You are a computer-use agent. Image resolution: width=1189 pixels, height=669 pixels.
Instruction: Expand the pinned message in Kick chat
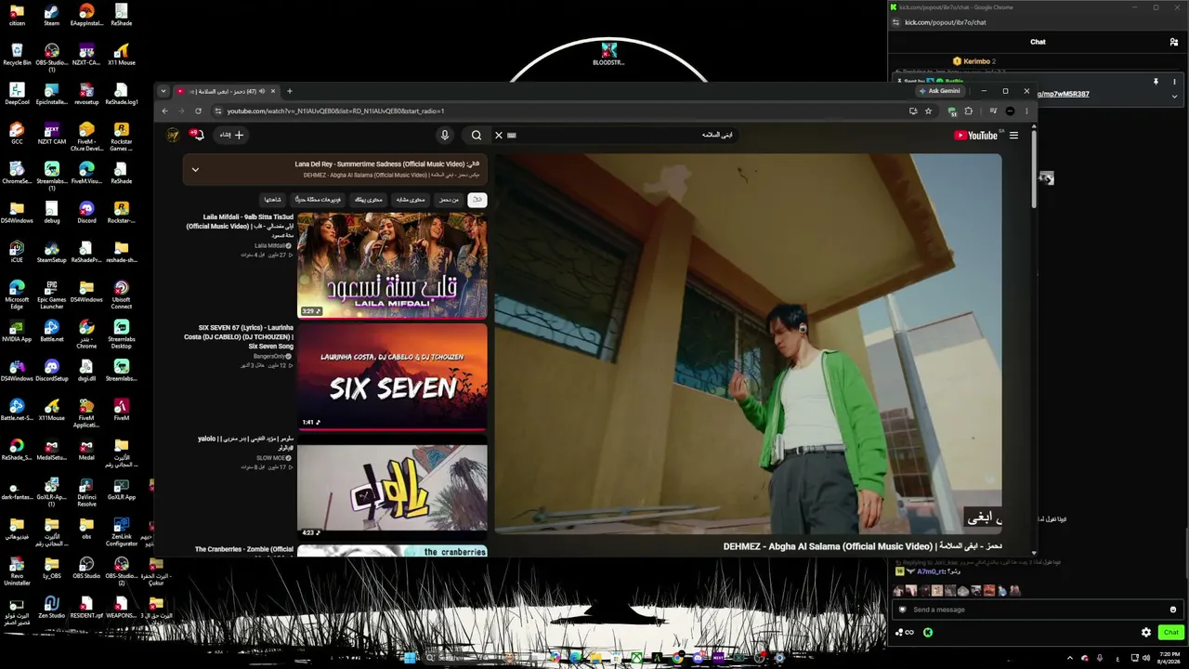(1174, 96)
